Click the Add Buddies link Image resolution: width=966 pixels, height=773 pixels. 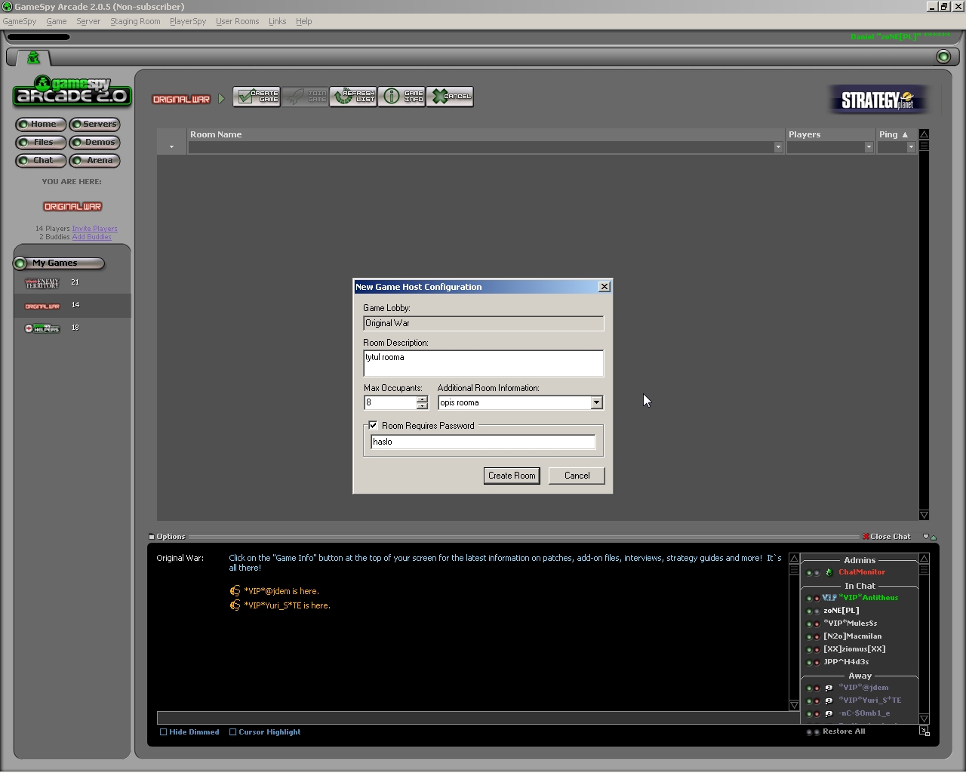coord(91,237)
